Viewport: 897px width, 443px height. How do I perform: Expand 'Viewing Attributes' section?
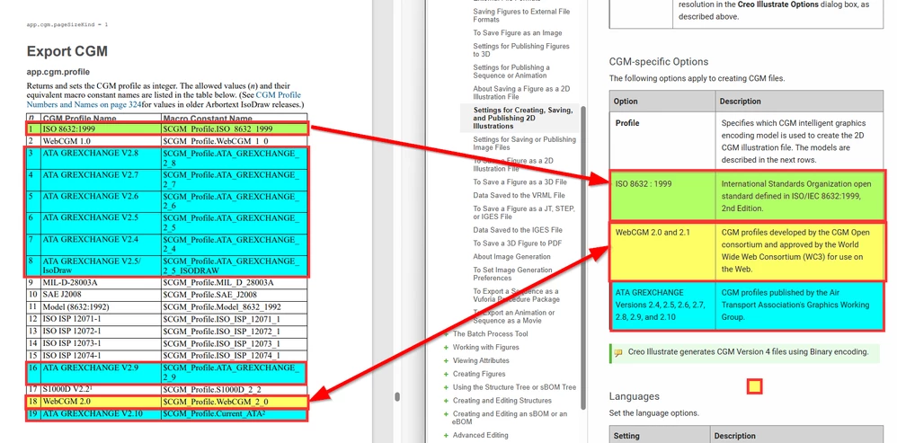[x=446, y=360]
